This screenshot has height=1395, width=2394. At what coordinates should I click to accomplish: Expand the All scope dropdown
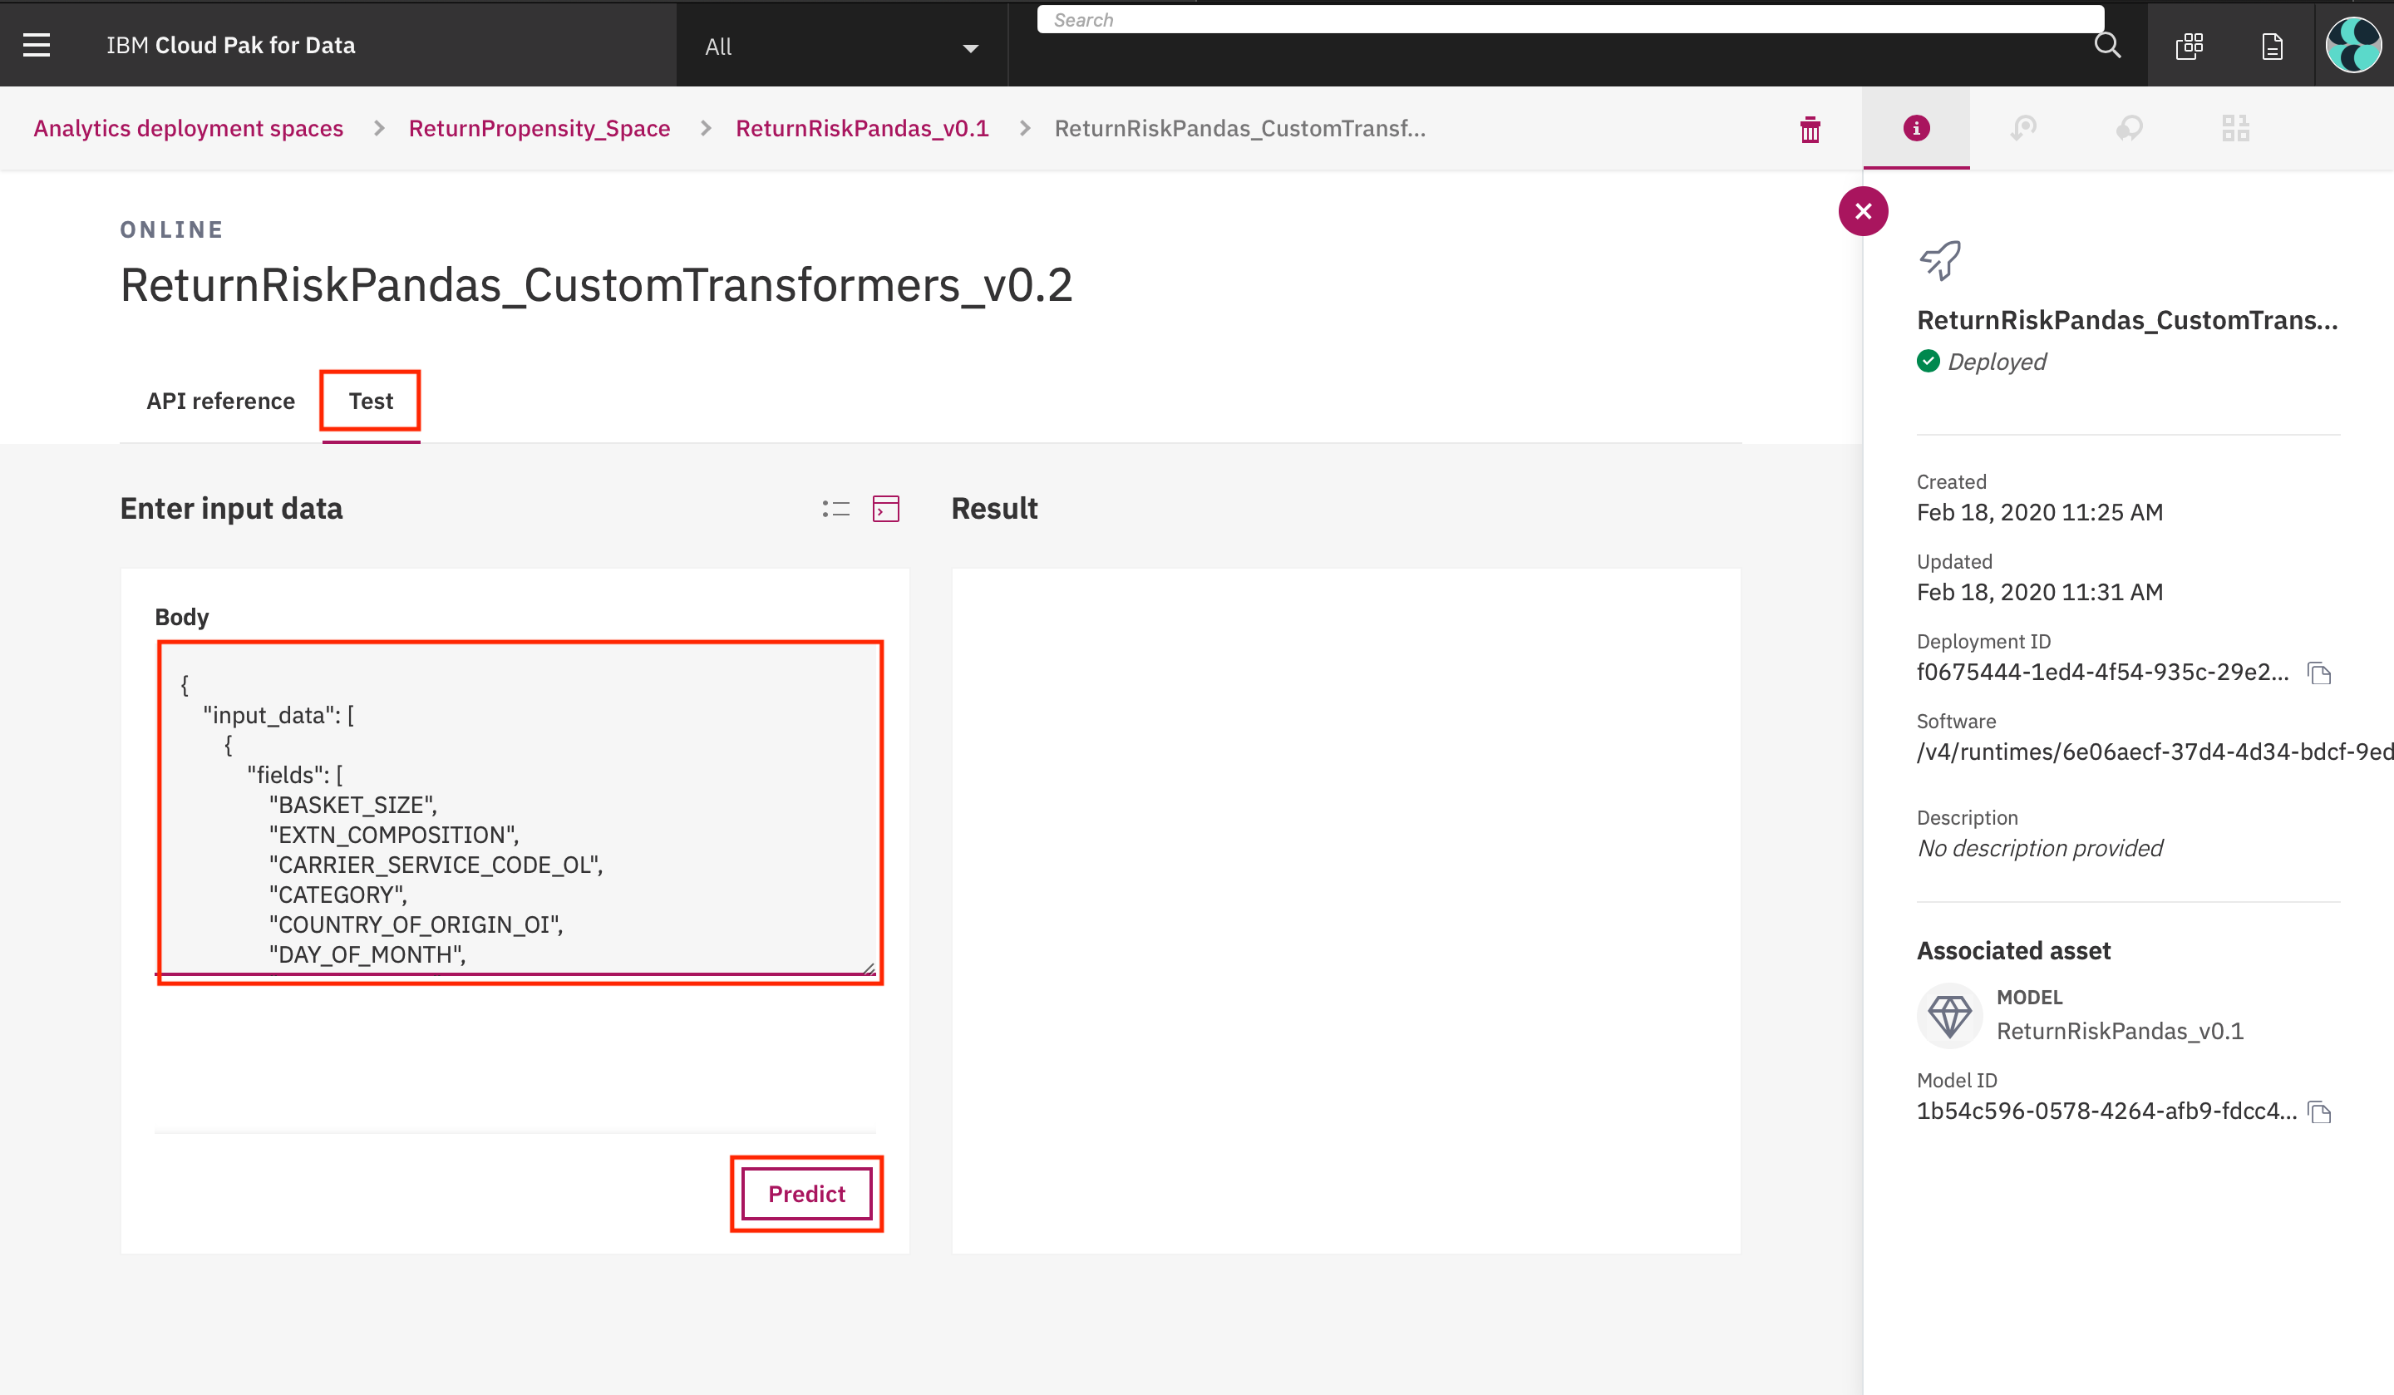pos(840,47)
